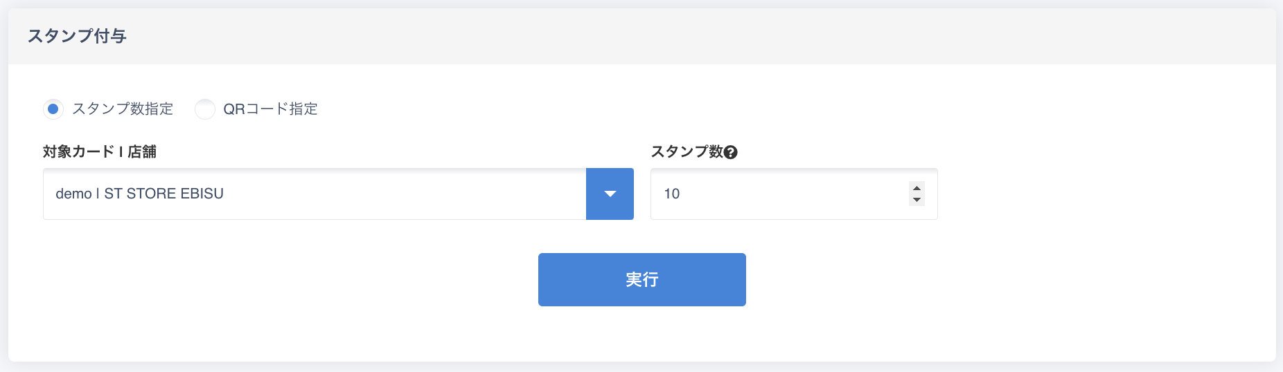Screen dimensions: 1283x372
Task: Click the スタンプ数 field label
Action: pos(687,151)
